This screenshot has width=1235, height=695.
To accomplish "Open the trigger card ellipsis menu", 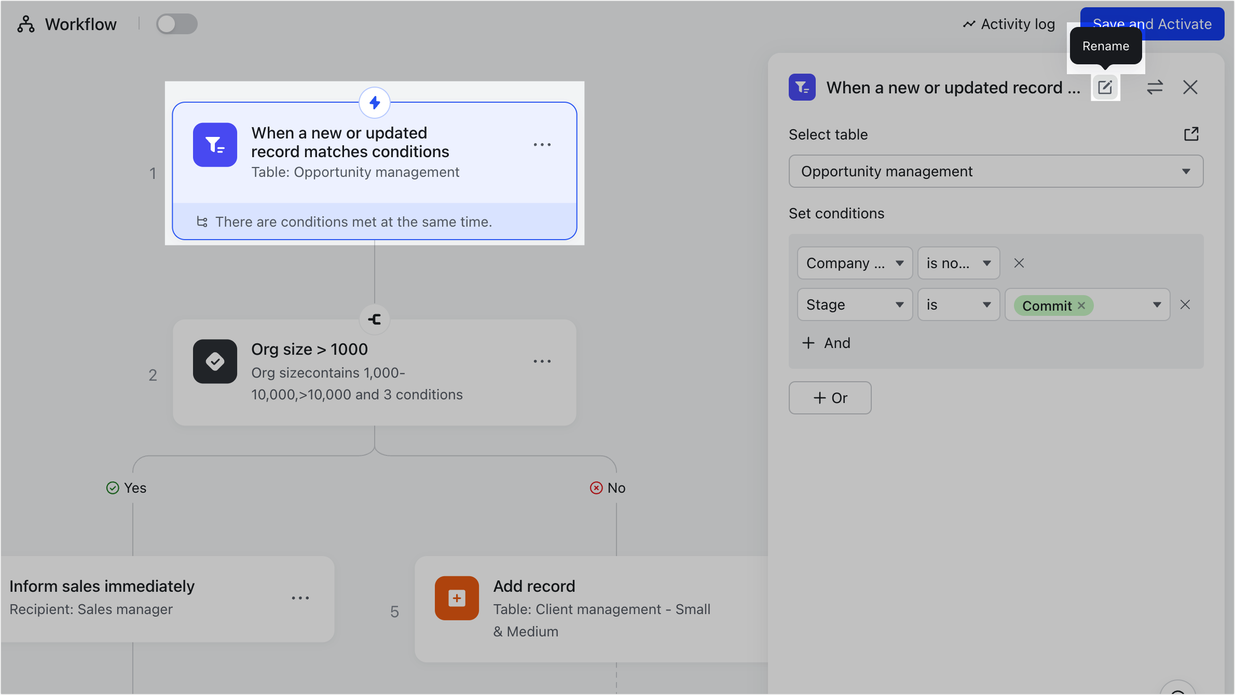I will tap(542, 145).
